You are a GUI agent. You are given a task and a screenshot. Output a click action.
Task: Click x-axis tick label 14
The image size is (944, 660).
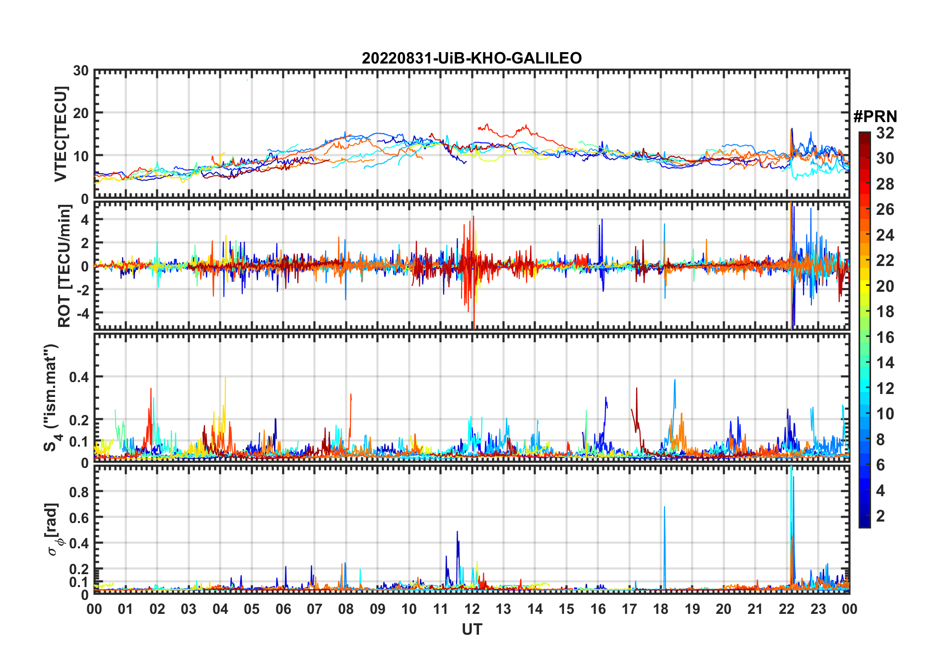[535, 609]
